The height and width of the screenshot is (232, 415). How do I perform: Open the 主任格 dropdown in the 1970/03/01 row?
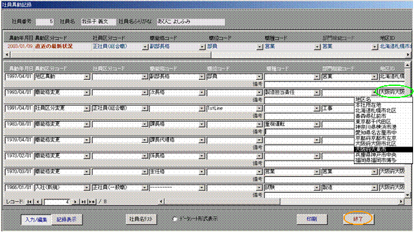(202, 172)
